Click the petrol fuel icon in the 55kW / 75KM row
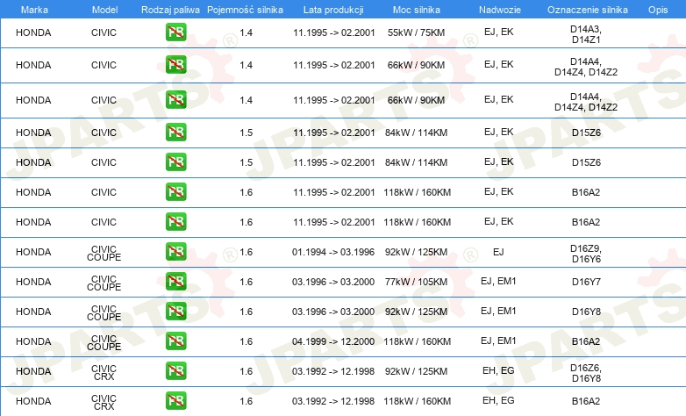The width and height of the screenshot is (686, 416). click(x=175, y=32)
